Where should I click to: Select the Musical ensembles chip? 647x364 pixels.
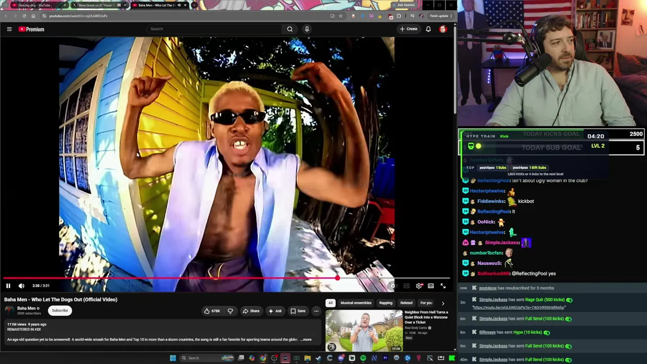[x=356, y=303]
